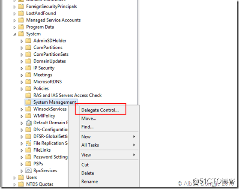This screenshot has width=239, height=189.
Task: Expand the NTDS Quotas node arrow
Action: point(15,185)
